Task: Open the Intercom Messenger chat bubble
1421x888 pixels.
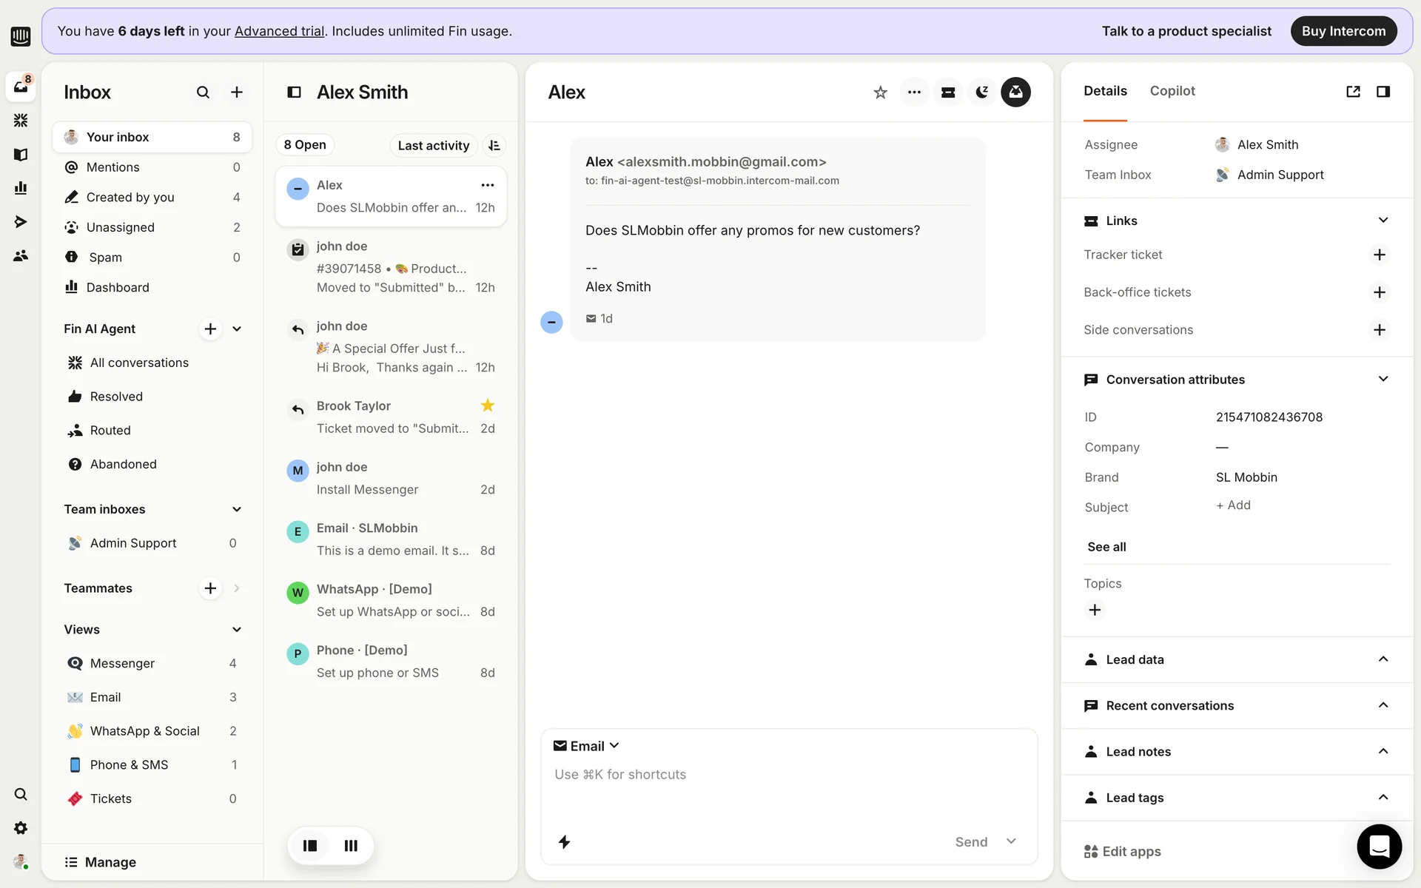Action: 1379,846
